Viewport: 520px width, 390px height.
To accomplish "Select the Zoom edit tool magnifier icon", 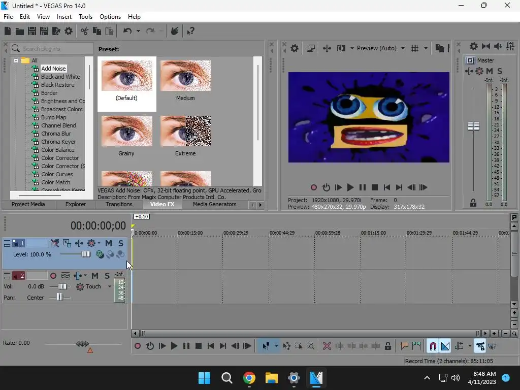I will (311, 346).
